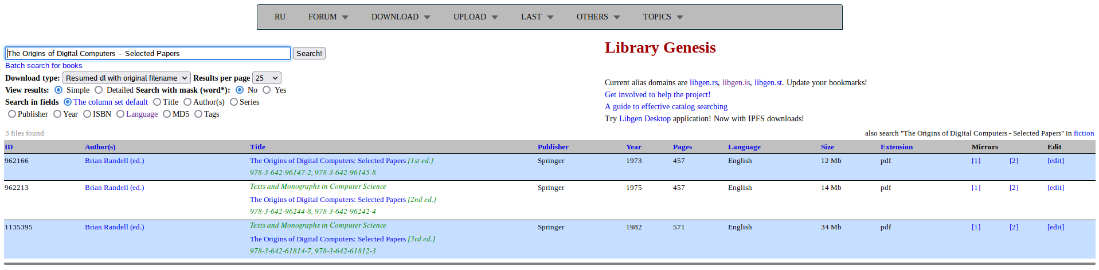Sort results by Title column
The image size is (1099, 270).
click(x=257, y=147)
